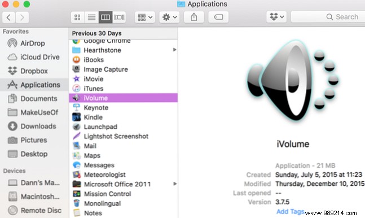Image resolution: width=365 pixels, height=218 pixels.
Task: Select the Launchpad app icon
Action: [76, 127]
